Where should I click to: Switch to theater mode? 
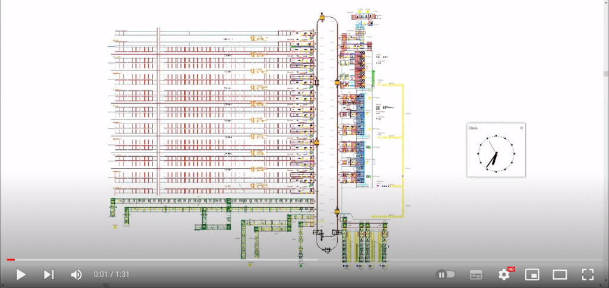click(x=560, y=274)
